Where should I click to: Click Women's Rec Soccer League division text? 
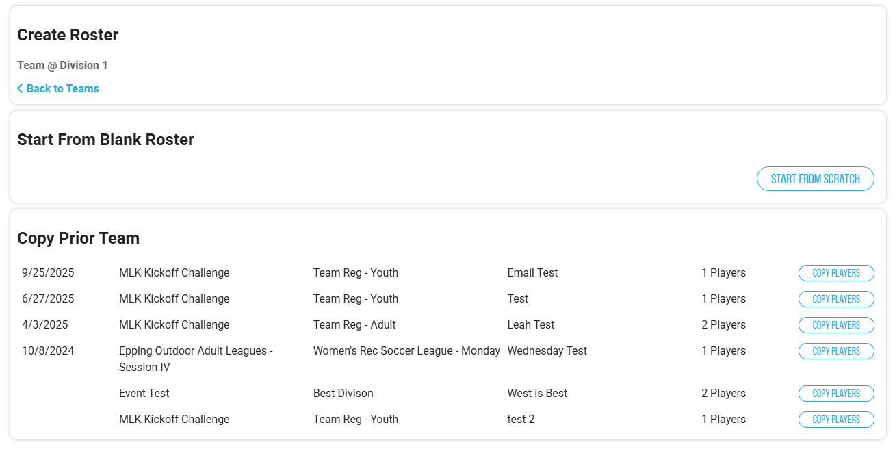pos(406,351)
